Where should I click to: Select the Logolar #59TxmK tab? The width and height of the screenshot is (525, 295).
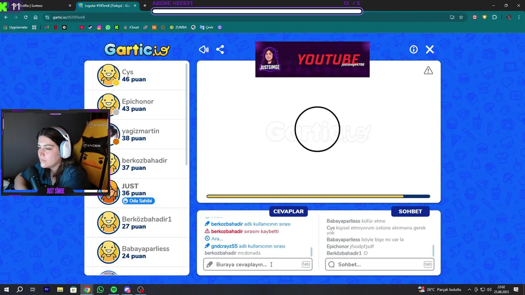(x=107, y=6)
